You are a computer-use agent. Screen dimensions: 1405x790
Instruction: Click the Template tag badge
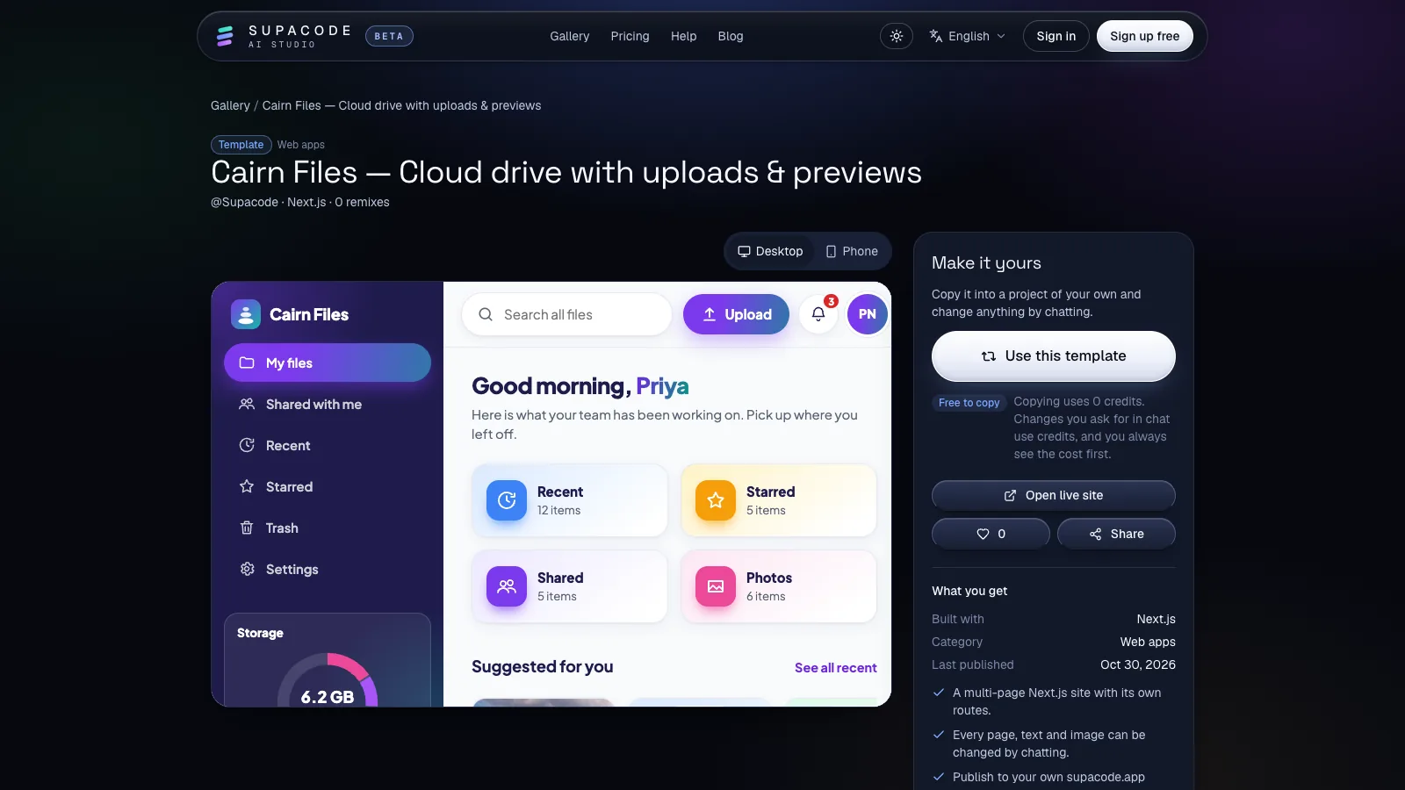(x=241, y=145)
